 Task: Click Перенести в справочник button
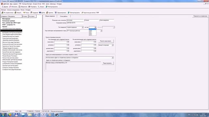point(200,16)
